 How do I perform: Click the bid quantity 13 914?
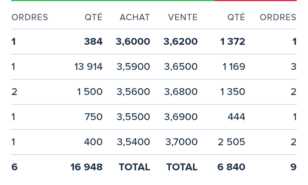click(88, 67)
